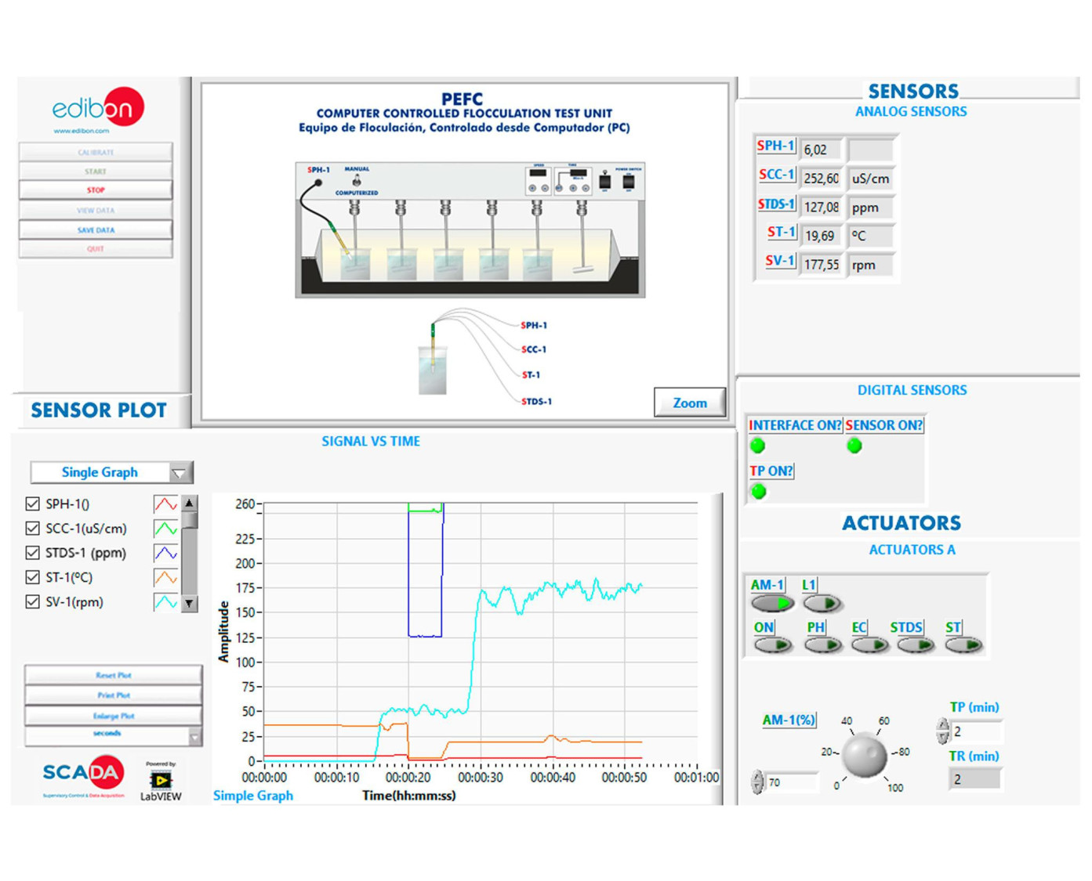Toggle the AM-1 actuator switch

click(x=772, y=603)
